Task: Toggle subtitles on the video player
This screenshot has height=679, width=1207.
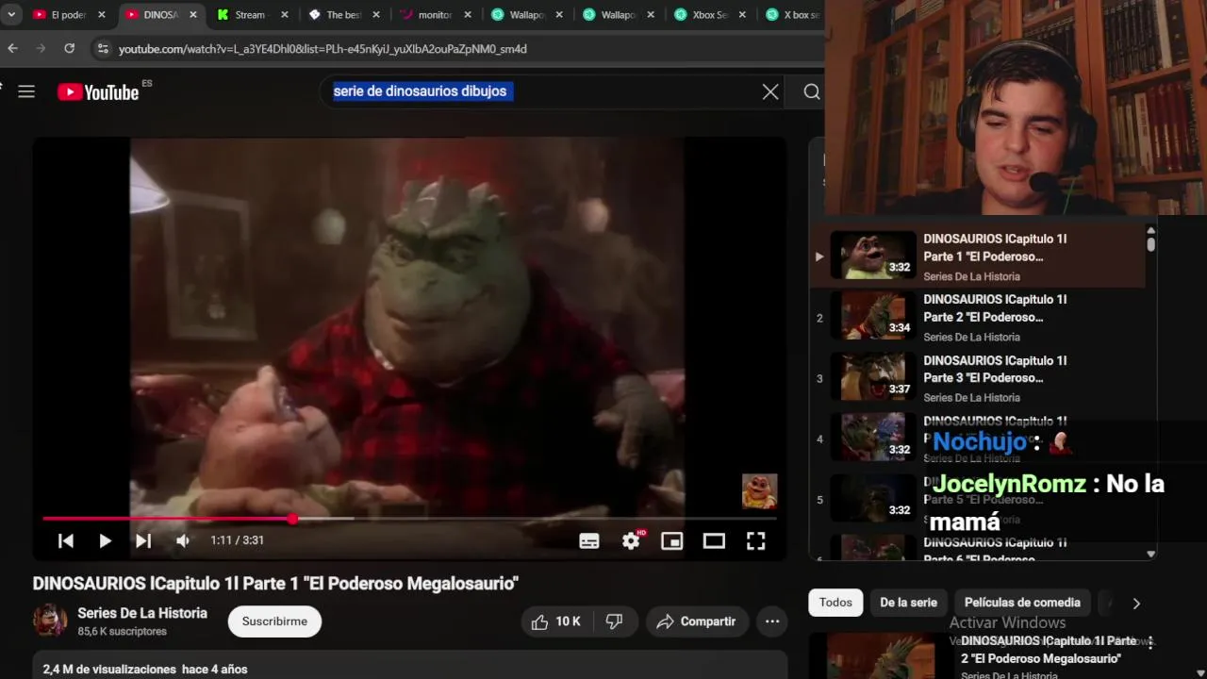Action: (589, 540)
